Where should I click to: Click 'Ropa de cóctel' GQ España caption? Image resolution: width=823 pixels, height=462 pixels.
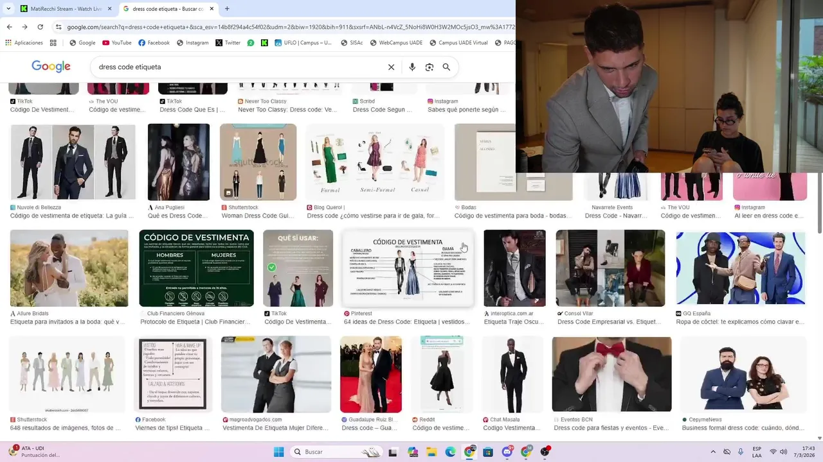[740, 322]
